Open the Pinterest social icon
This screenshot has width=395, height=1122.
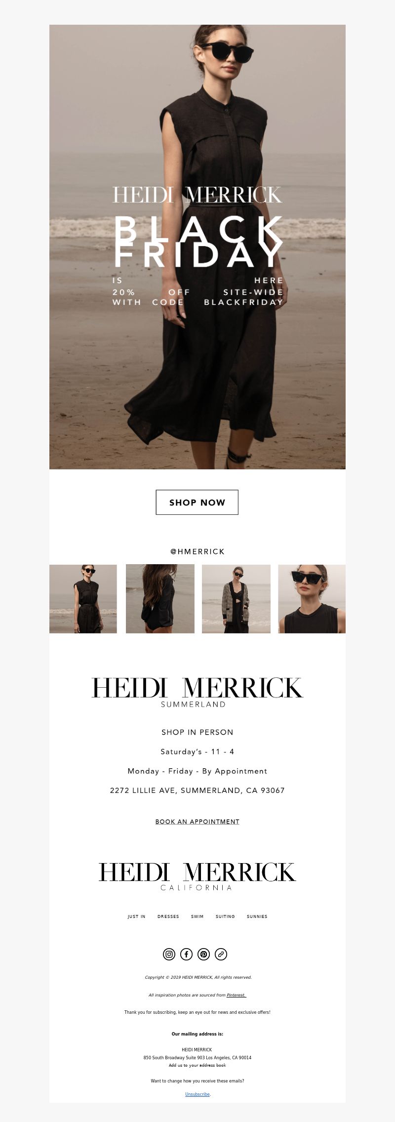click(x=203, y=954)
